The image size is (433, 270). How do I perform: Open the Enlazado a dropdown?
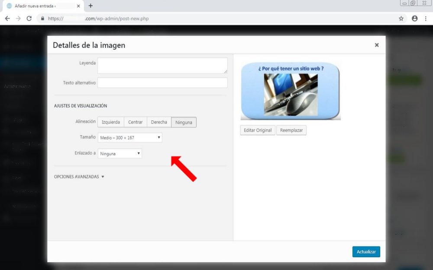point(120,153)
